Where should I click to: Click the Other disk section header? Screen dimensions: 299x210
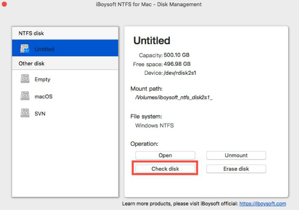click(32, 64)
